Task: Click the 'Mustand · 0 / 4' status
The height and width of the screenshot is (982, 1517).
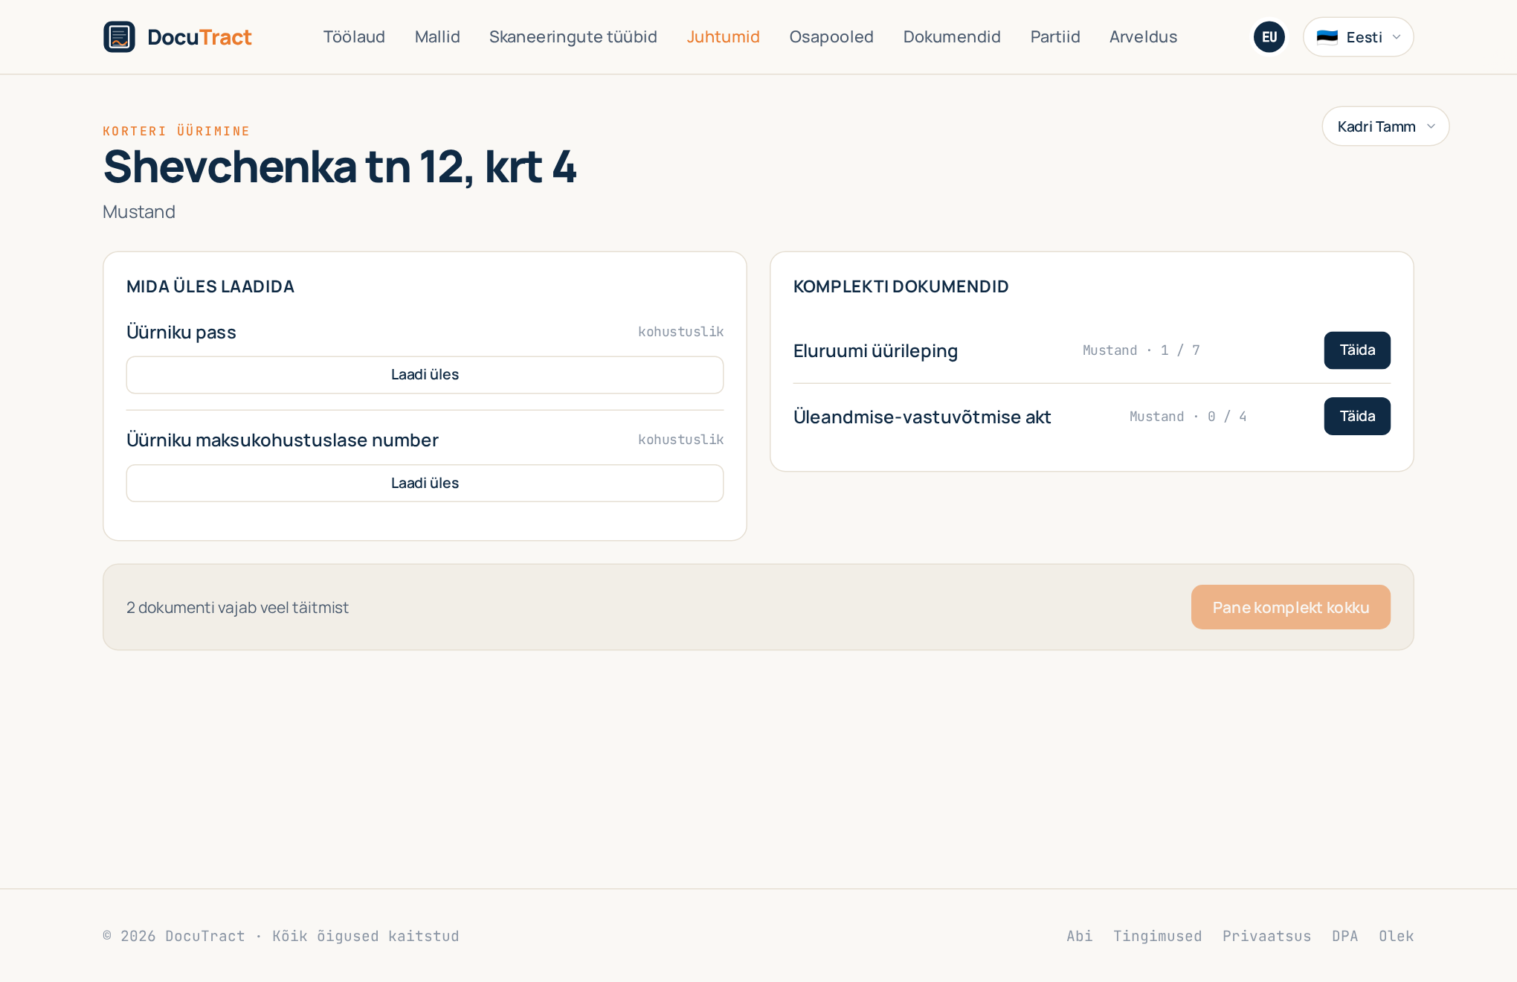Action: pos(1188,417)
